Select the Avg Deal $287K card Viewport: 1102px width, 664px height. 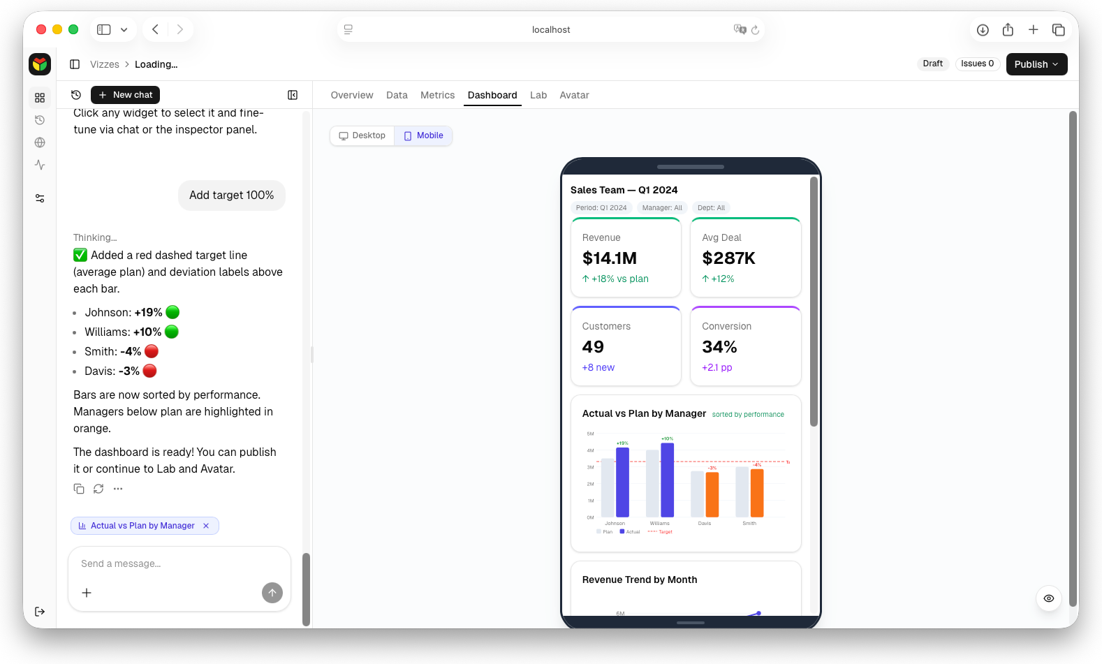[746, 258]
